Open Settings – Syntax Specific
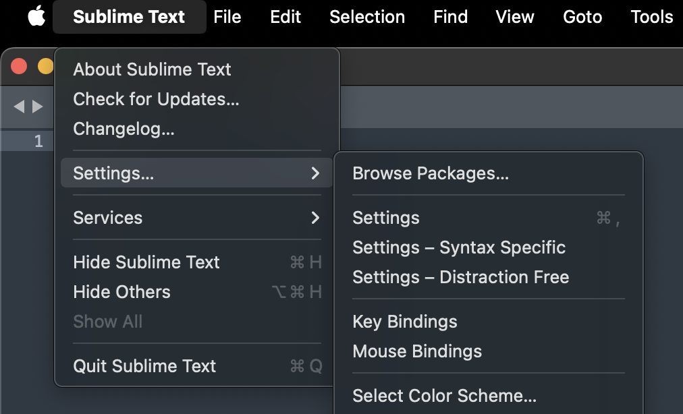683x414 pixels. coord(459,247)
